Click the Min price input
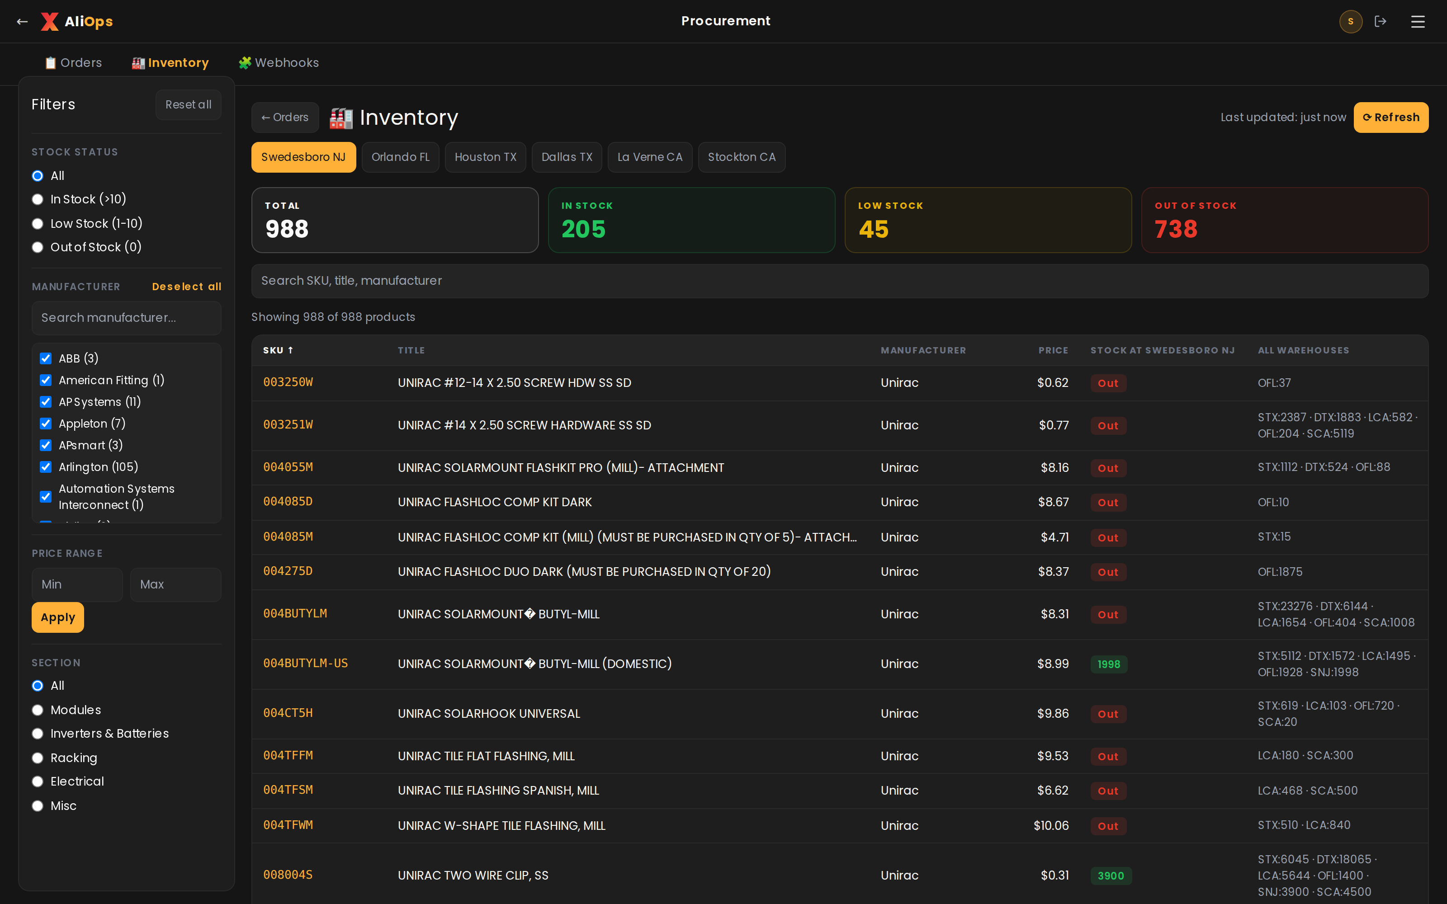 tap(76, 584)
